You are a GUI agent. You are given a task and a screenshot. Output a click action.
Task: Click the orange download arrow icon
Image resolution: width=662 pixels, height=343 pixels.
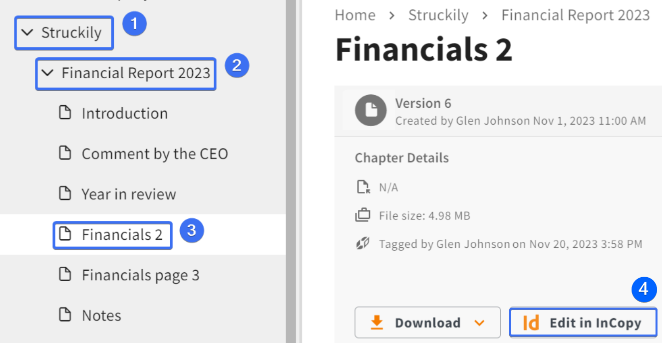click(377, 323)
